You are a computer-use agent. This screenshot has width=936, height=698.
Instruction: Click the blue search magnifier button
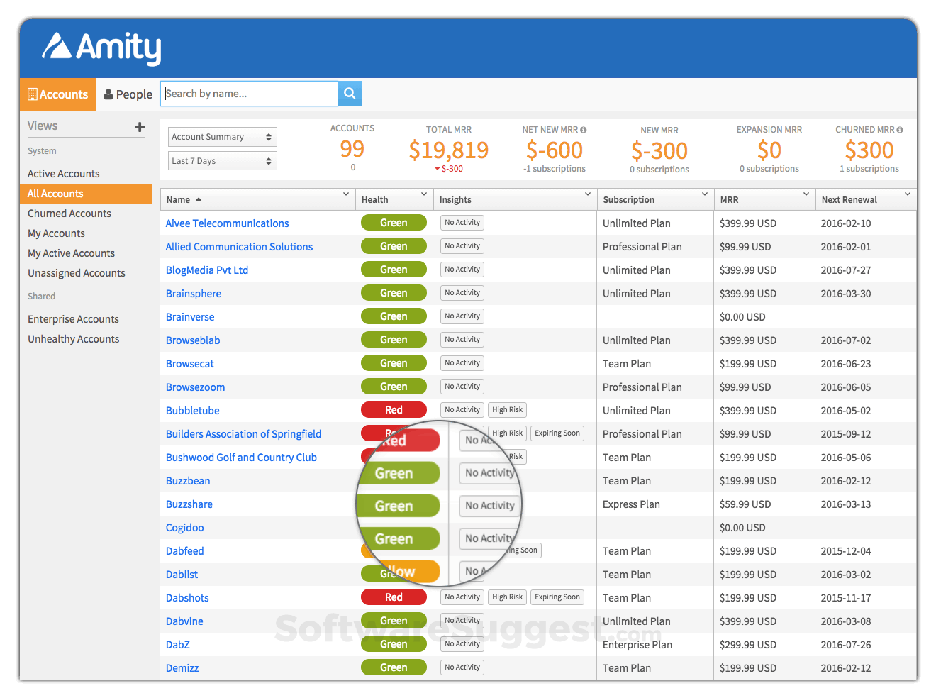[x=349, y=93]
